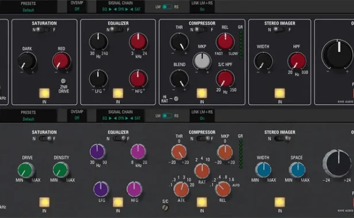Click the orange ATK attack knob
Viewport: 354px width, 218px height.
pyautogui.click(x=181, y=189)
